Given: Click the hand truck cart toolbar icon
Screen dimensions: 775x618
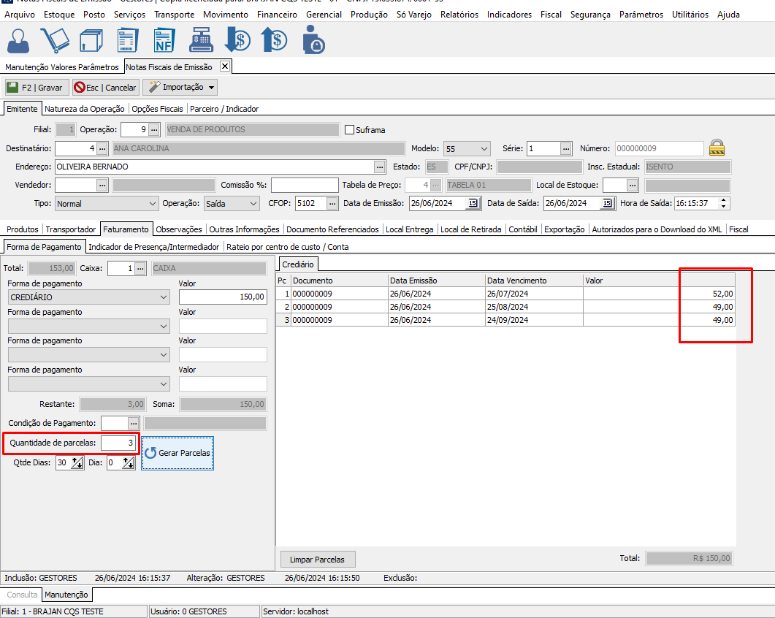Looking at the screenshot, I should tap(56, 40).
